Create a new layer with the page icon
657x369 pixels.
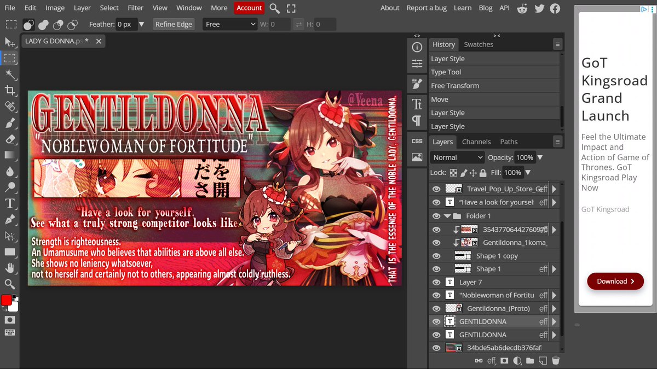click(543, 361)
